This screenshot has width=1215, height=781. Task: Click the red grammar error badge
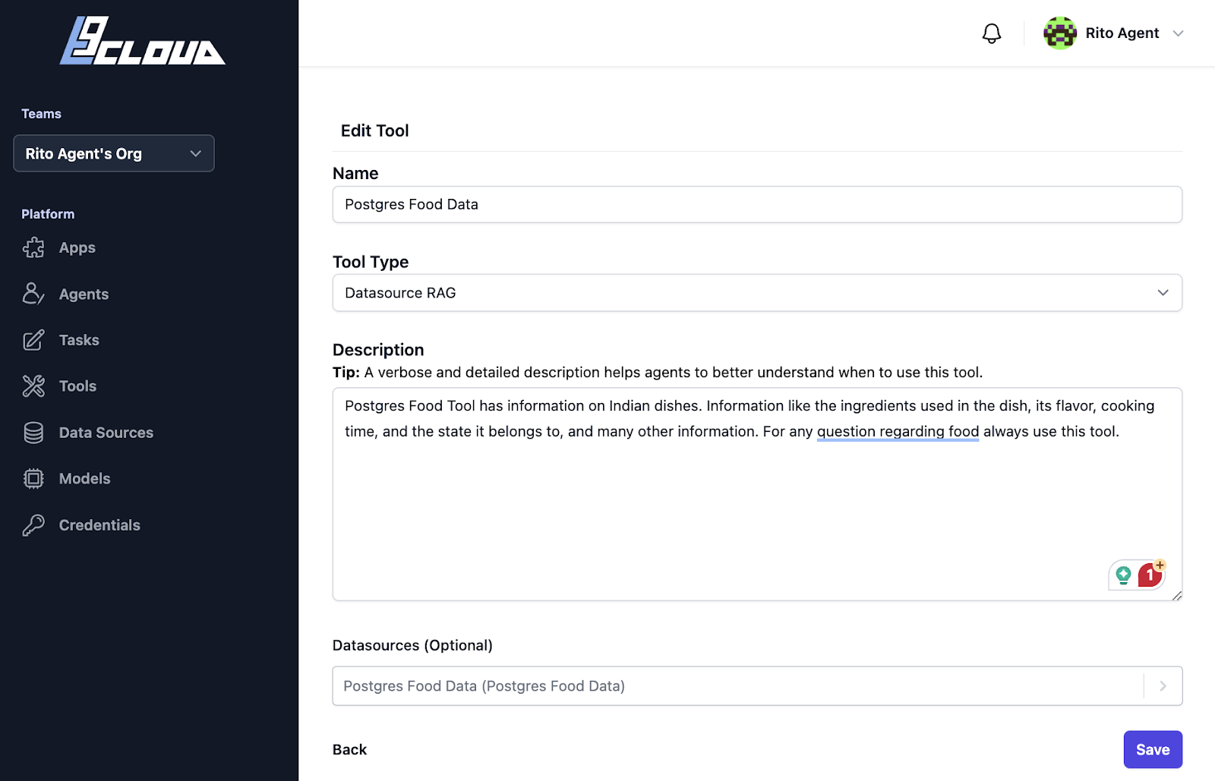1150,576
